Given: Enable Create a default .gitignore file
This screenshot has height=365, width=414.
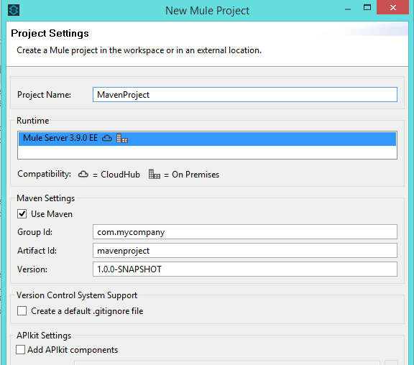Looking at the screenshot, I should tap(22, 311).
